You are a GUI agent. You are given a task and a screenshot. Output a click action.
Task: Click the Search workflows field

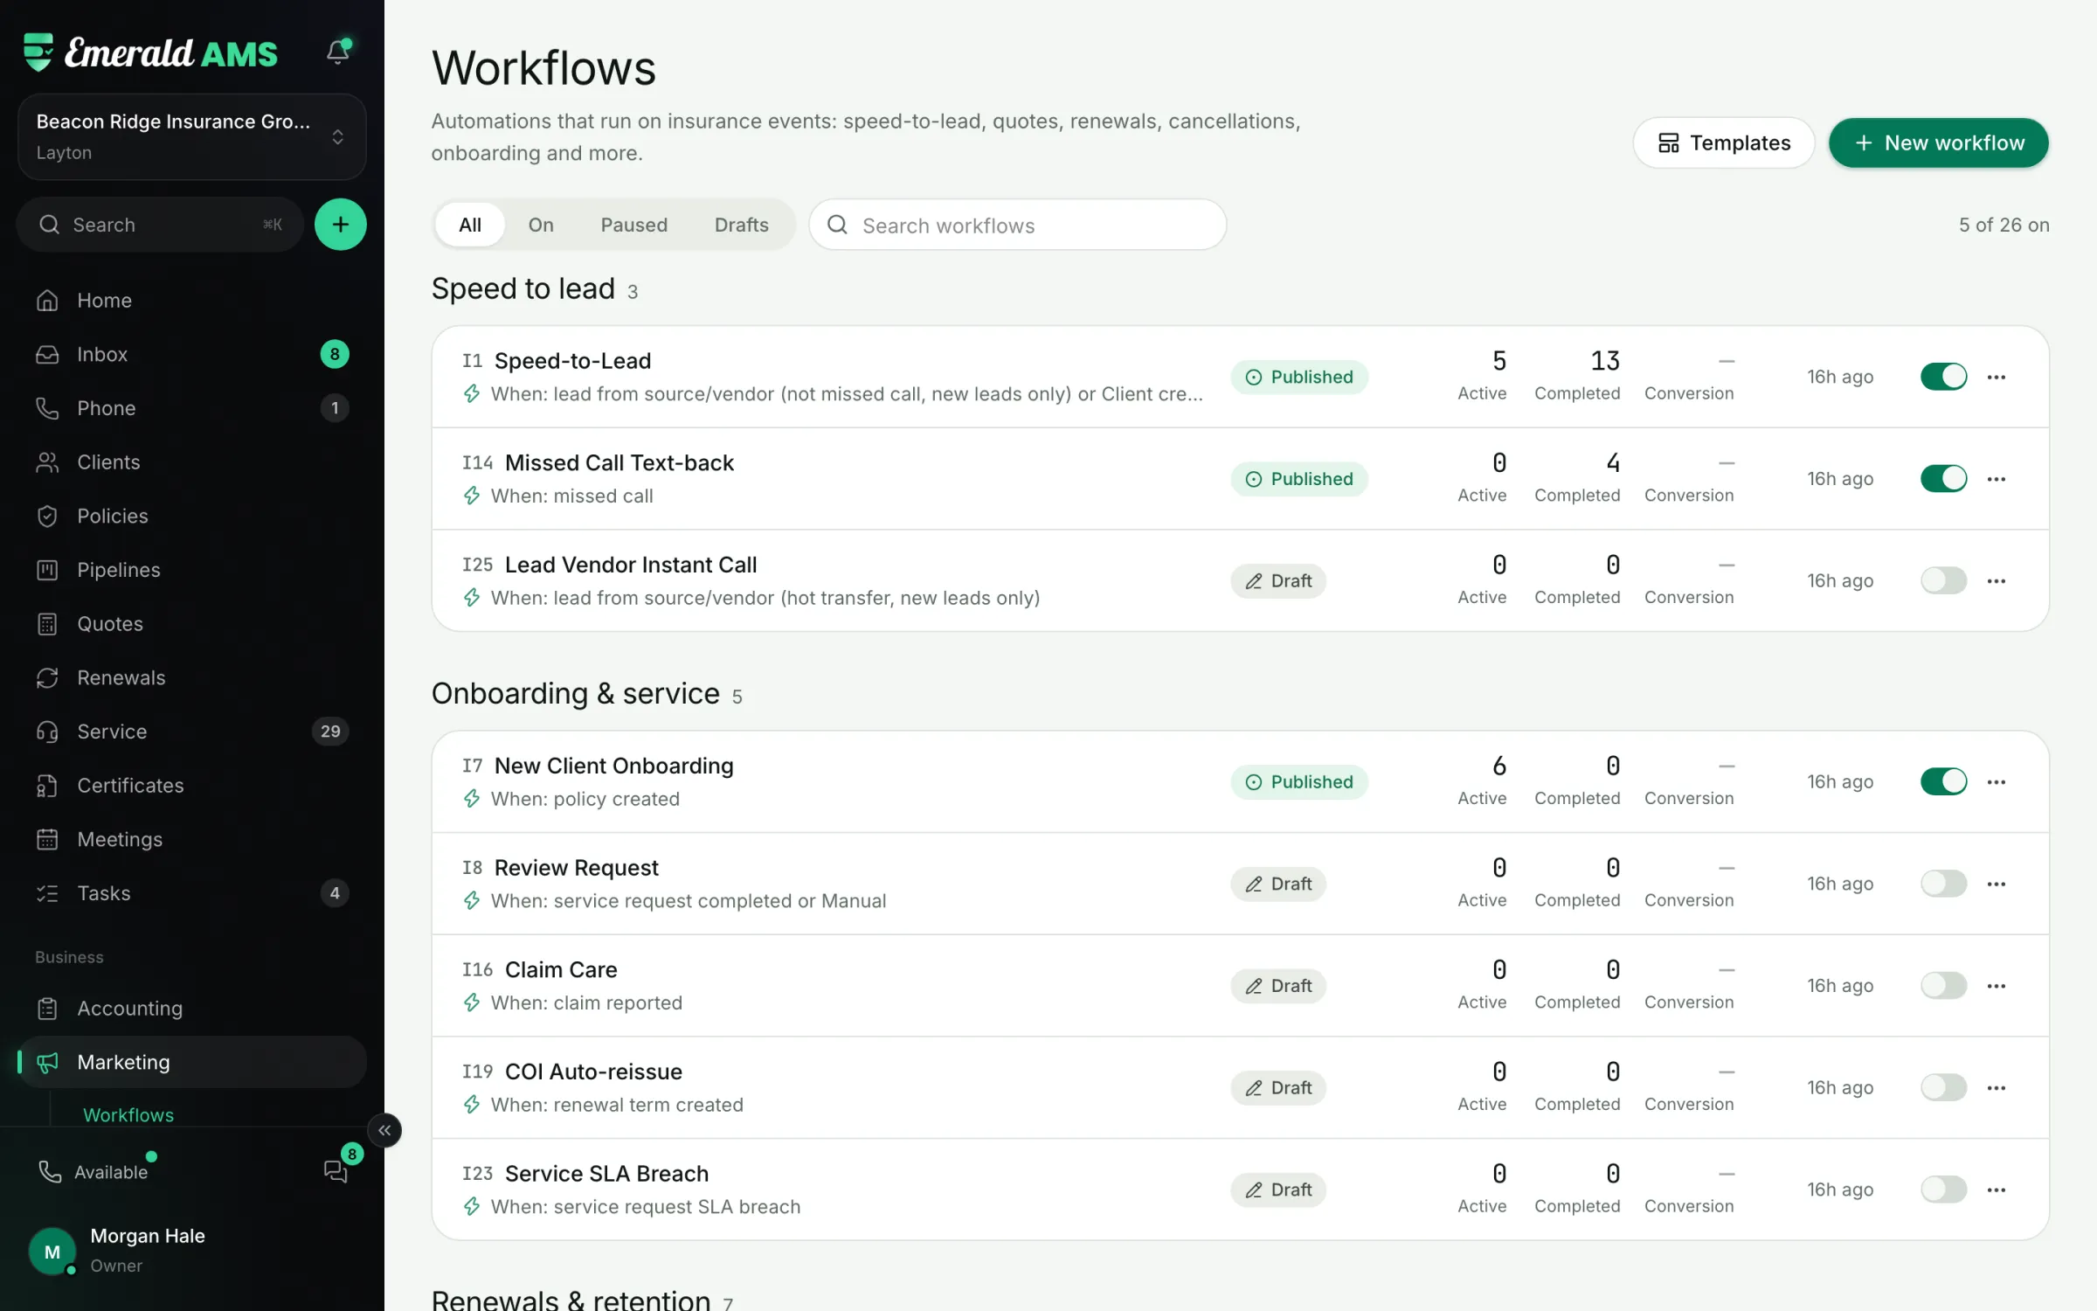pos(1017,225)
